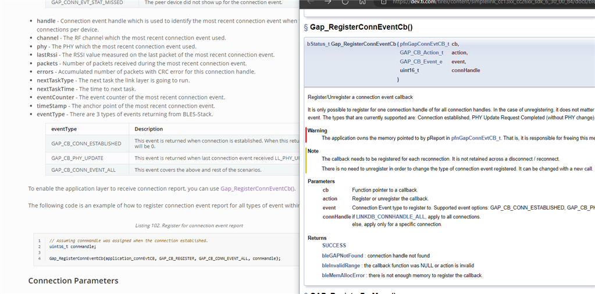Go forward with the browser forward arrow
The height and width of the screenshot is (294, 595).
click(328, 2)
